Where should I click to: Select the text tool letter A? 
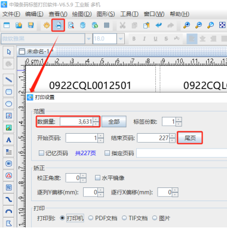point(8,140)
